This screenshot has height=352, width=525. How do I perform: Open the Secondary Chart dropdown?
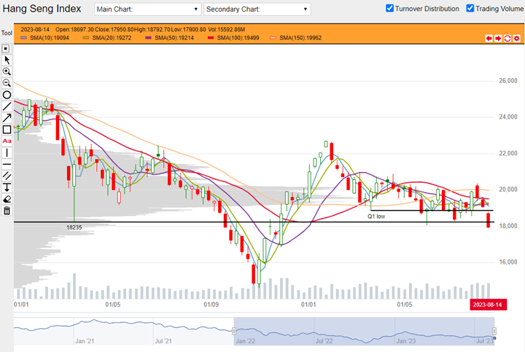pyautogui.click(x=257, y=9)
